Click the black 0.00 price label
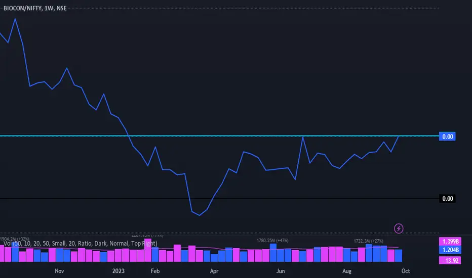Screen dimensions: 472x278 tap(447, 198)
